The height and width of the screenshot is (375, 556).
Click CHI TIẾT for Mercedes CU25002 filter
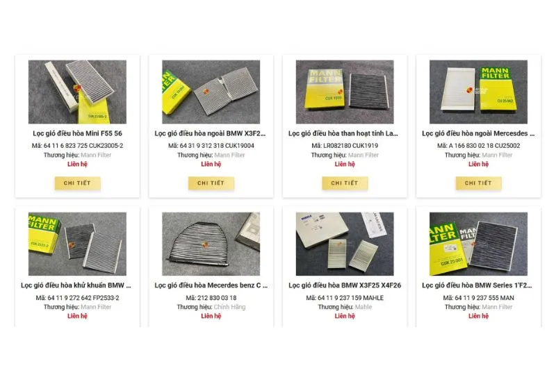coord(478,183)
